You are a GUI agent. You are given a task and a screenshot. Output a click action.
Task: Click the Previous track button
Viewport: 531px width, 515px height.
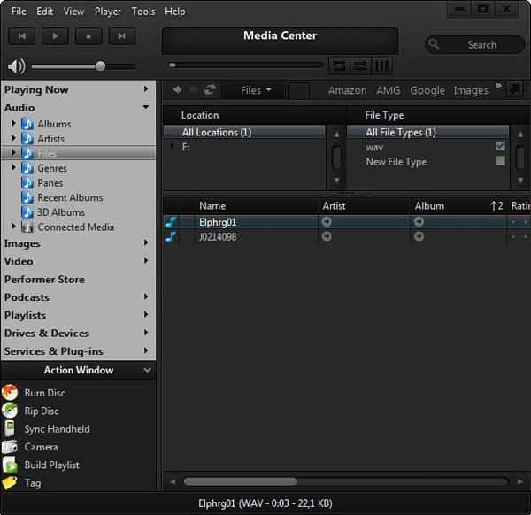(21, 36)
